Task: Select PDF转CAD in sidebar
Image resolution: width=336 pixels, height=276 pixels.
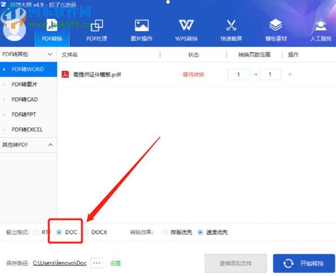Action: click(x=28, y=99)
